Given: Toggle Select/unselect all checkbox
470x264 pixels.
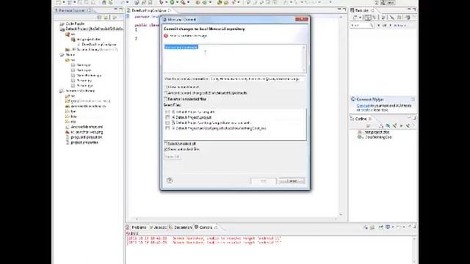Looking at the screenshot, I should tap(166, 144).
